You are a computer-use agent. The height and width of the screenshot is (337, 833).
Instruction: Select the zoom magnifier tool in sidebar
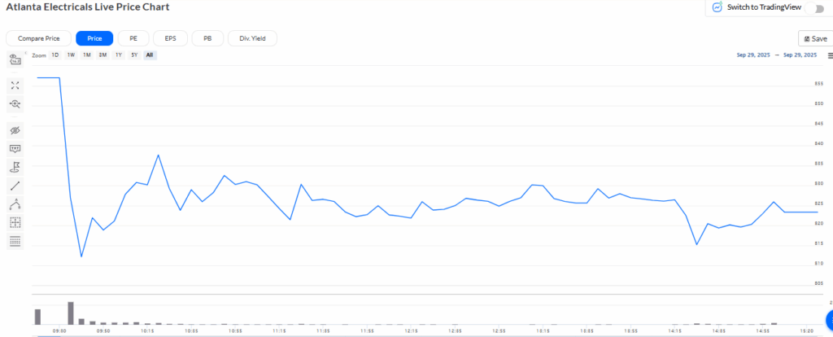(15, 104)
